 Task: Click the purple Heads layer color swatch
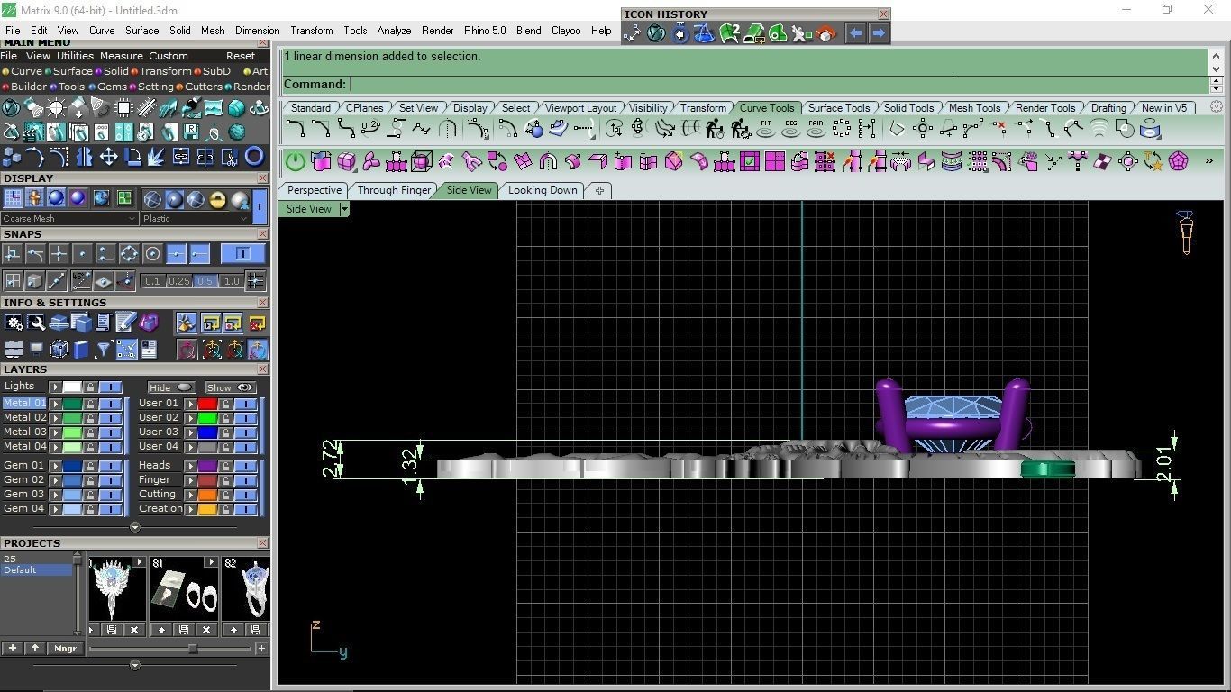pos(207,466)
